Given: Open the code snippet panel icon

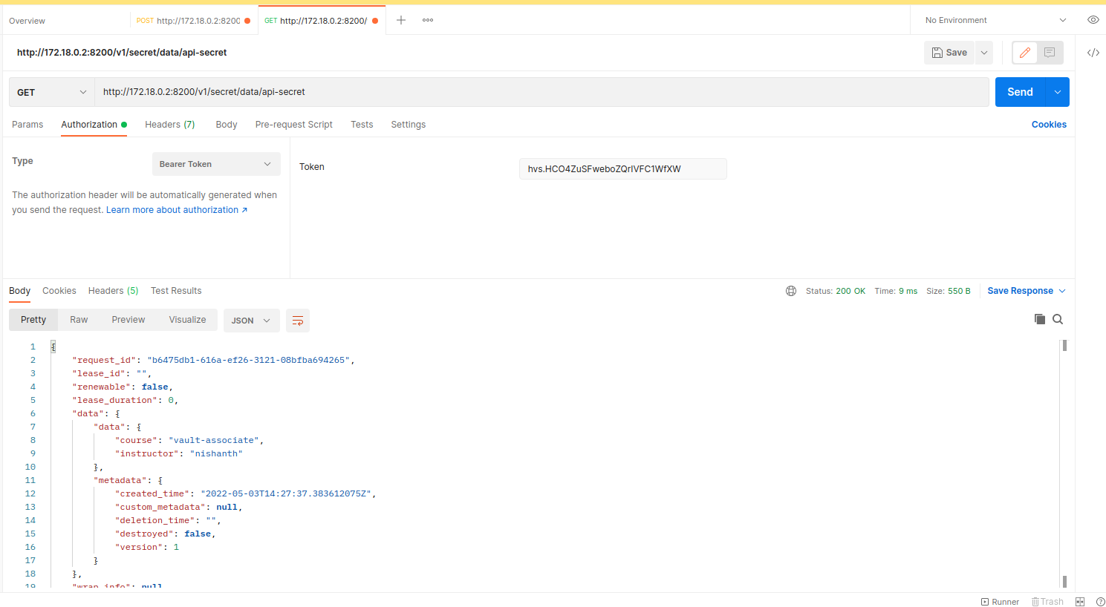Looking at the screenshot, I should [1093, 53].
